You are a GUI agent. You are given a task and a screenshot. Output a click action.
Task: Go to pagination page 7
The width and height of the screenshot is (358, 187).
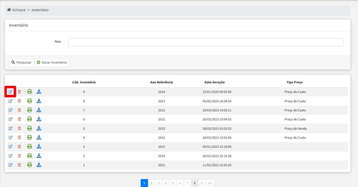point(187,183)
